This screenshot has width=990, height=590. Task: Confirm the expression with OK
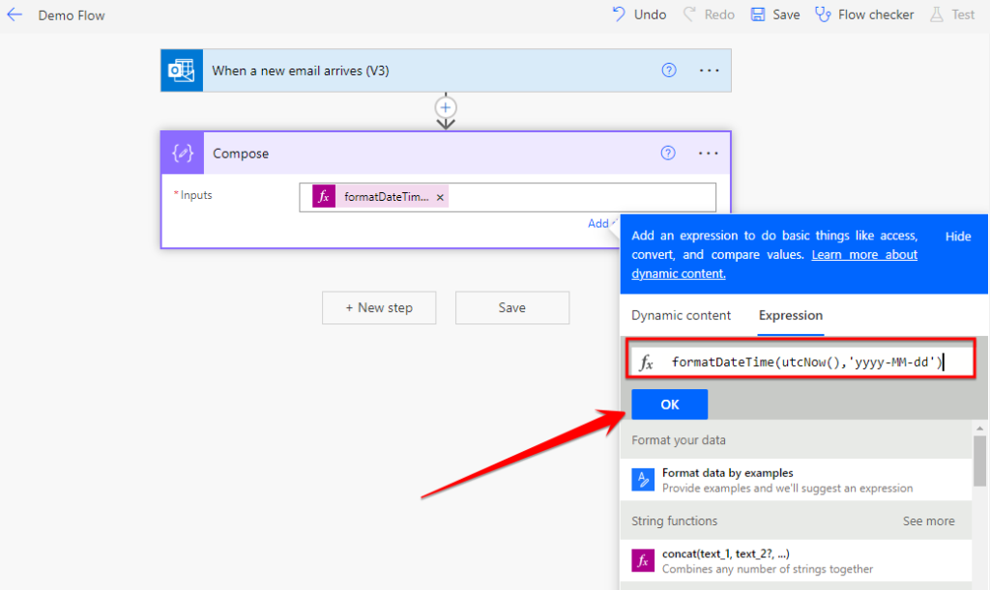point(669,405)
